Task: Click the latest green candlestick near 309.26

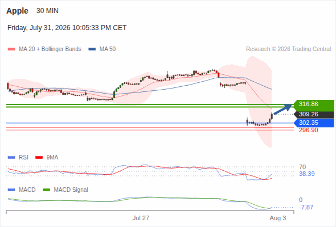Action: pos(272,116)
